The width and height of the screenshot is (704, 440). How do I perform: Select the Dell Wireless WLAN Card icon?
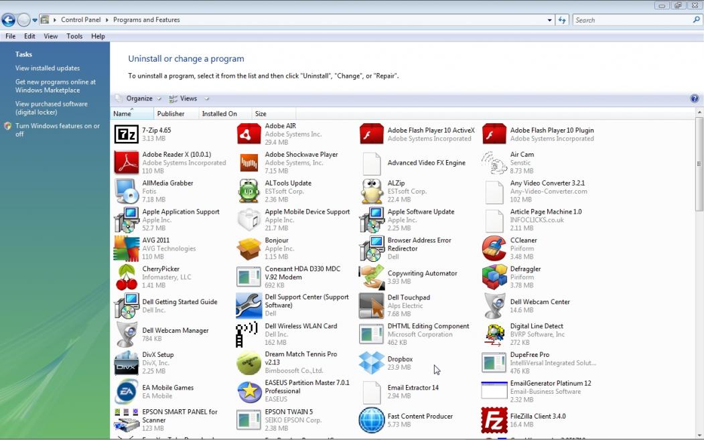247,334
